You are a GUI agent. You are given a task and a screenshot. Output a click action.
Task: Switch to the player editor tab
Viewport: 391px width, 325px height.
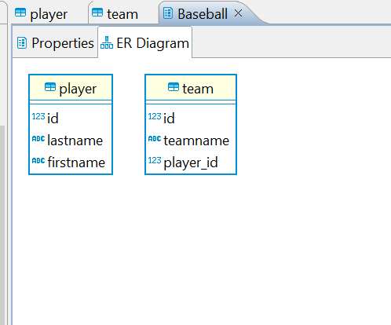click(x=49, y=14)
